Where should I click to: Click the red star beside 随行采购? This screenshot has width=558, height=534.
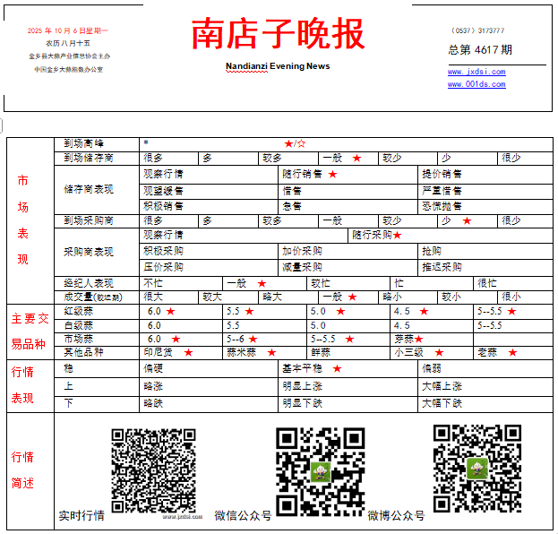(x=397, y=235)
